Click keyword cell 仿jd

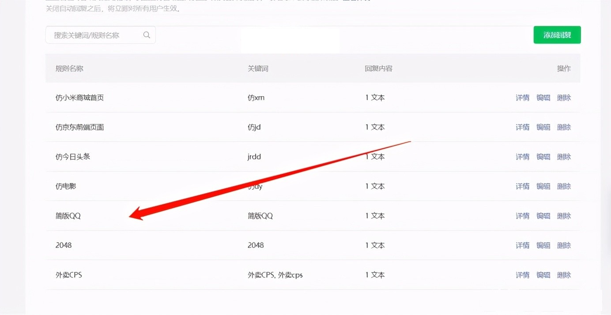click(254, 127)
